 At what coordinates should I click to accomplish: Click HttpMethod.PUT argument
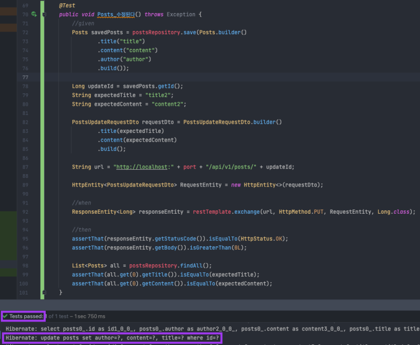click(301, 212)
